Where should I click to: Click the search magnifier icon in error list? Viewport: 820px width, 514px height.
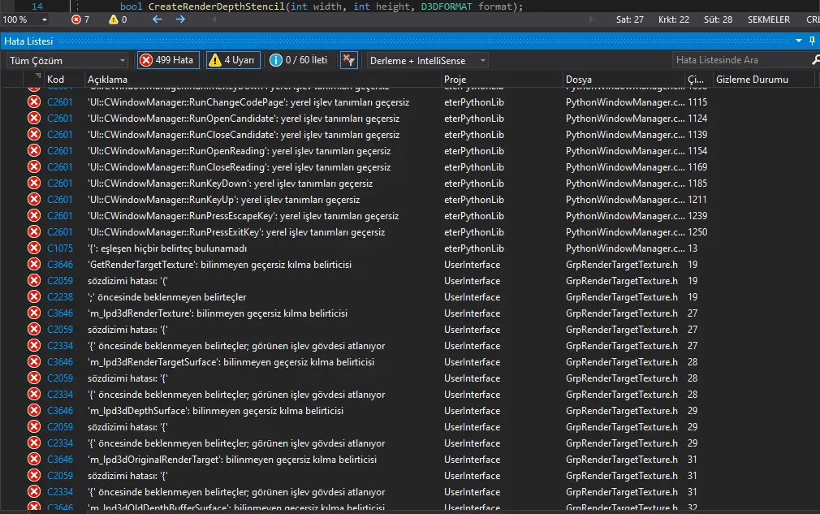[815, 60]
